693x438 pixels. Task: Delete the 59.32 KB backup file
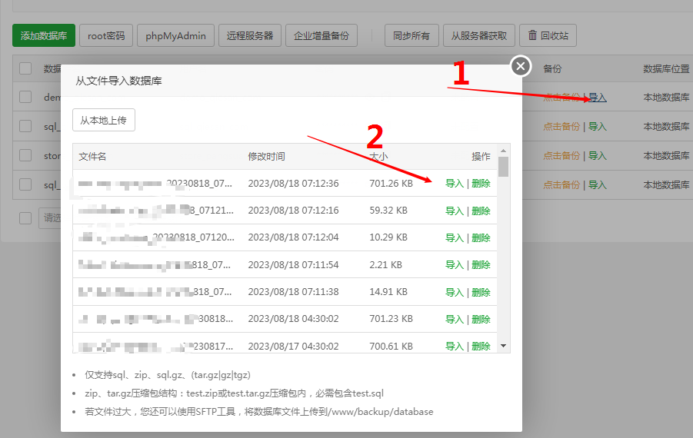481,211
